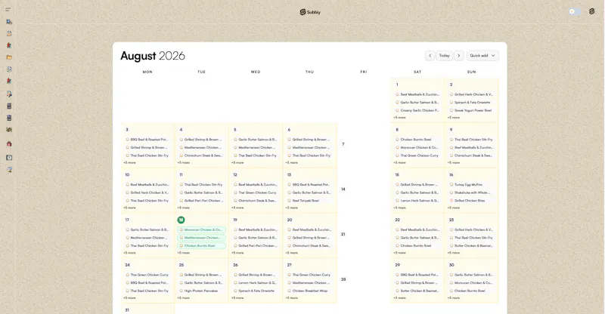
Task: Open Chicken Breakfast Wrap on August 27
Action: coord(309,291)
